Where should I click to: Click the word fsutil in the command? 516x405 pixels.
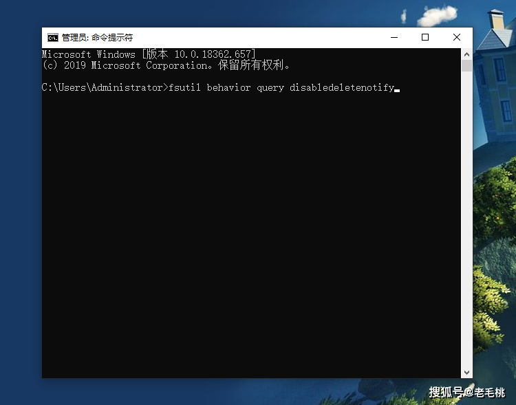(184, 87)
